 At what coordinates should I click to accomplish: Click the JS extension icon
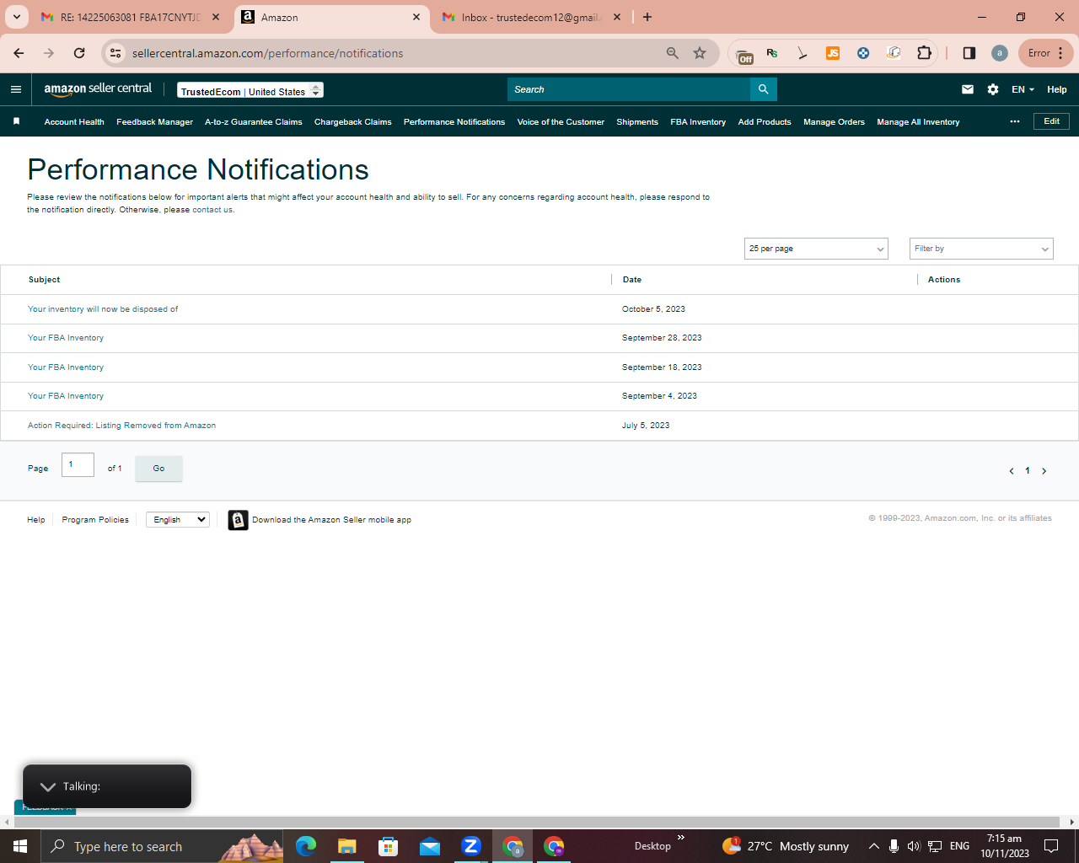coord(833,53)
